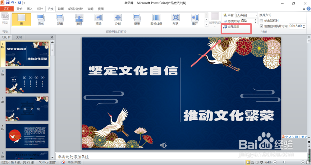
Task: Apply the 推进 (Push) transition
Action: click(x=79, y=20)
